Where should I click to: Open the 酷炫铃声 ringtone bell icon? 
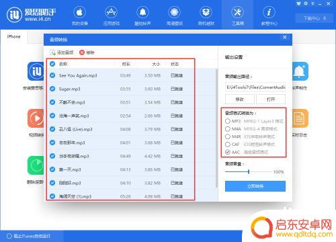[x=142, y=13]
